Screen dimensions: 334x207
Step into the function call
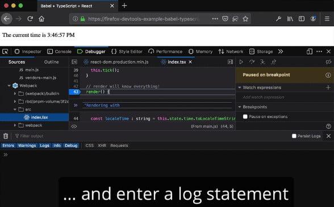[x=262, y=62]
